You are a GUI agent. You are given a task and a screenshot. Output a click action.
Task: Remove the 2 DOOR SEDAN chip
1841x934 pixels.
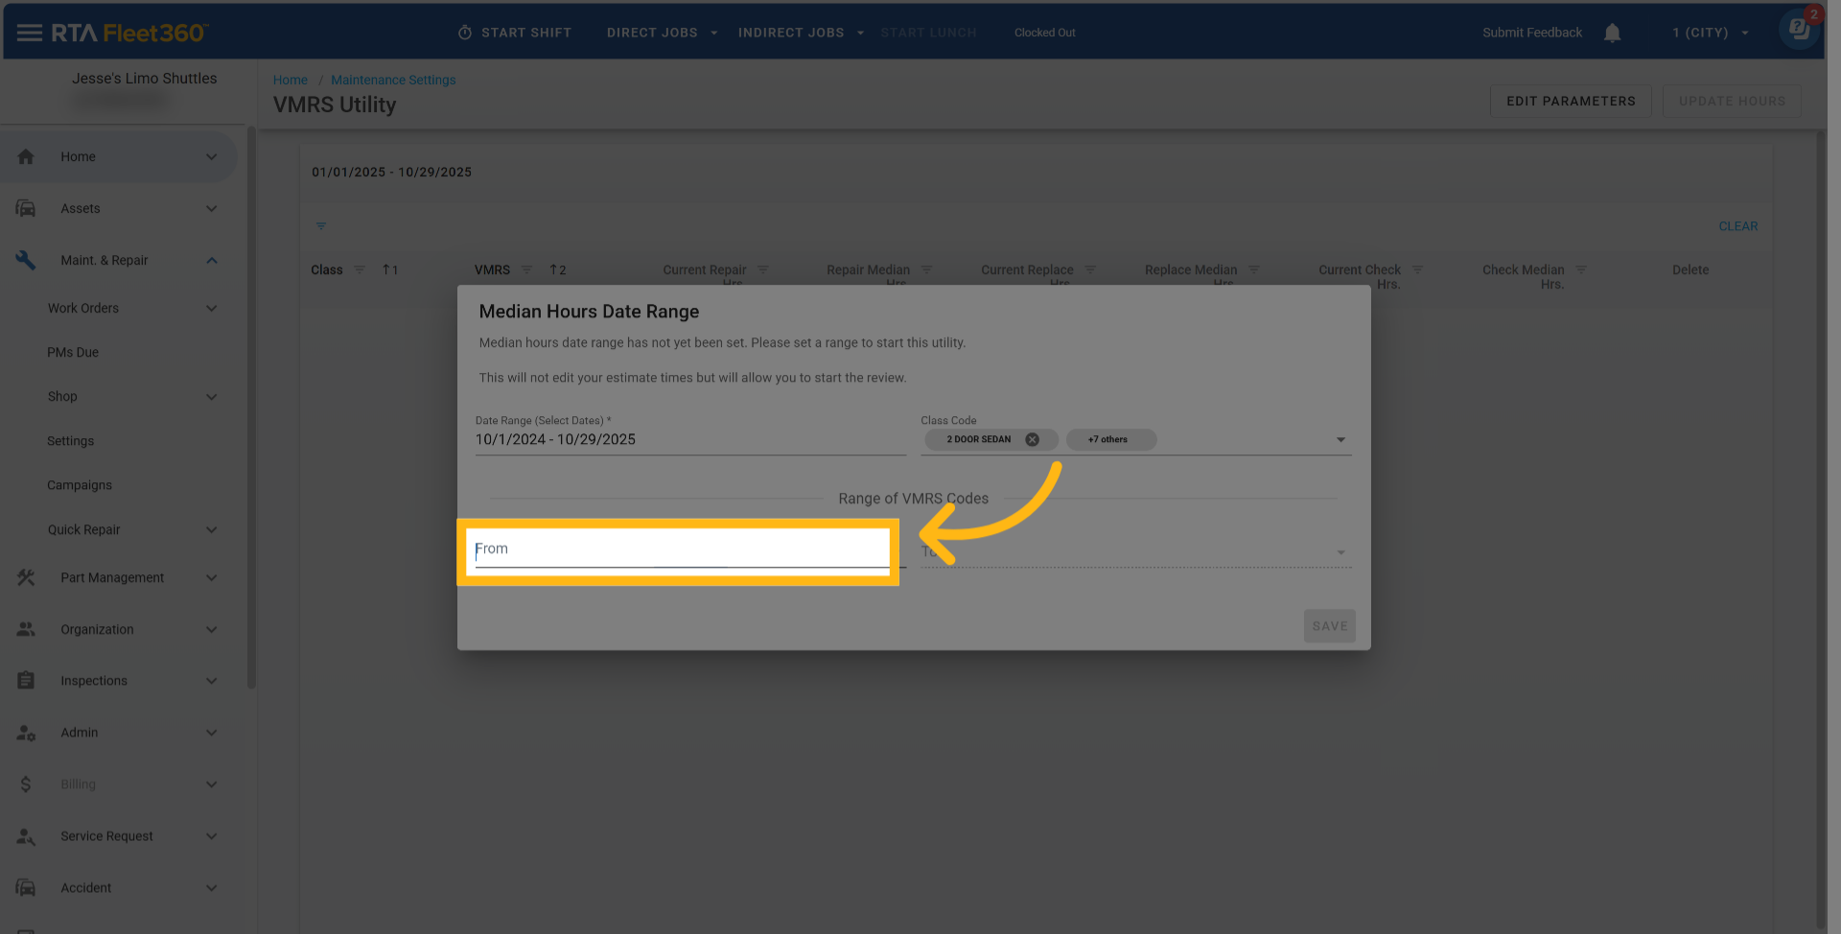click(x=1032, y=439)
